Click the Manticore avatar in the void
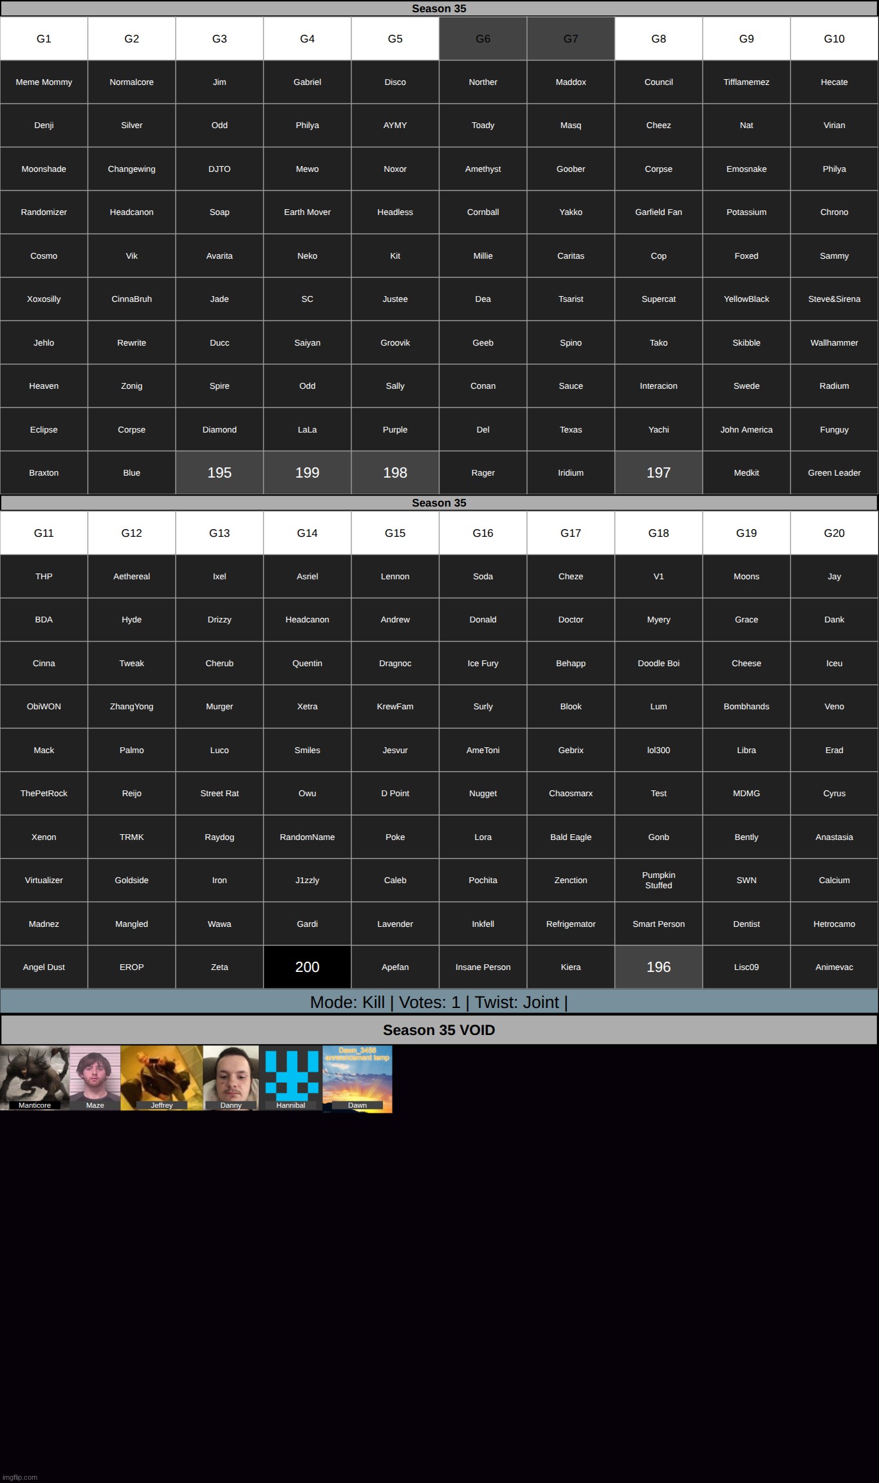The image size is (879, 1483). click(x=34, y=1077)
